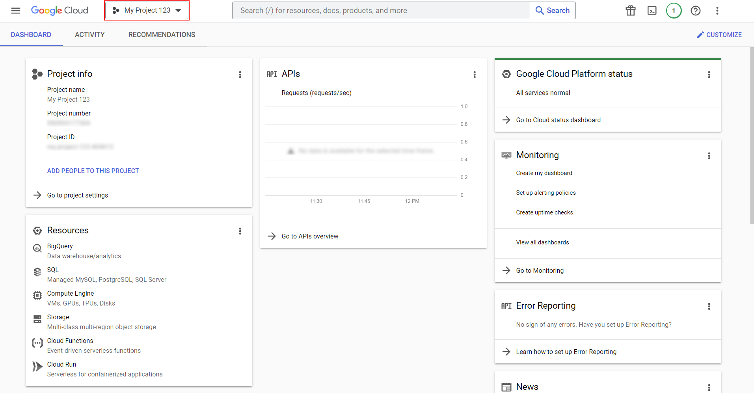Click the News card icon
This screenshot has height=393, width=754.
[506, 387]
